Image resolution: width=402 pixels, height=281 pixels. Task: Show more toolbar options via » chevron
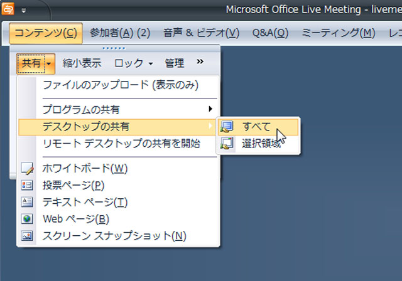[200, 61]
